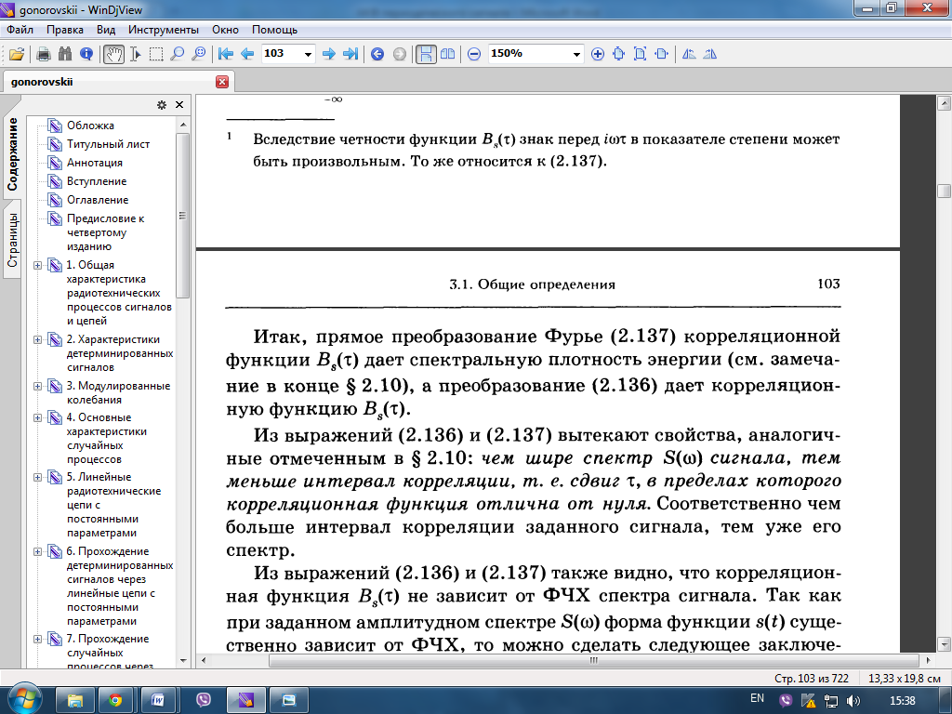Open the Обложка bookmark
Viewport: 952px width, 714px height.
point(90,126)
